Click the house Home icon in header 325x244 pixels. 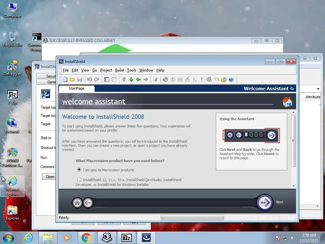(x=287, y=102)
